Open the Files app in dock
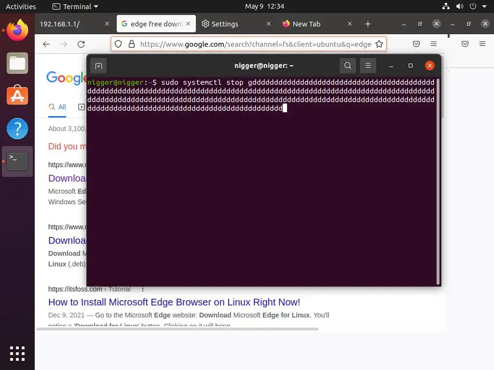Image resolution: width=494 pixels, height=370 pixels. pos(17,63)
